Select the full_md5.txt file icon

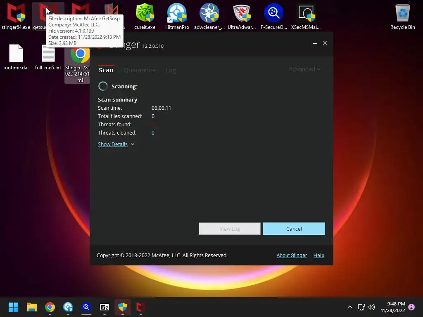coord(48,57)
